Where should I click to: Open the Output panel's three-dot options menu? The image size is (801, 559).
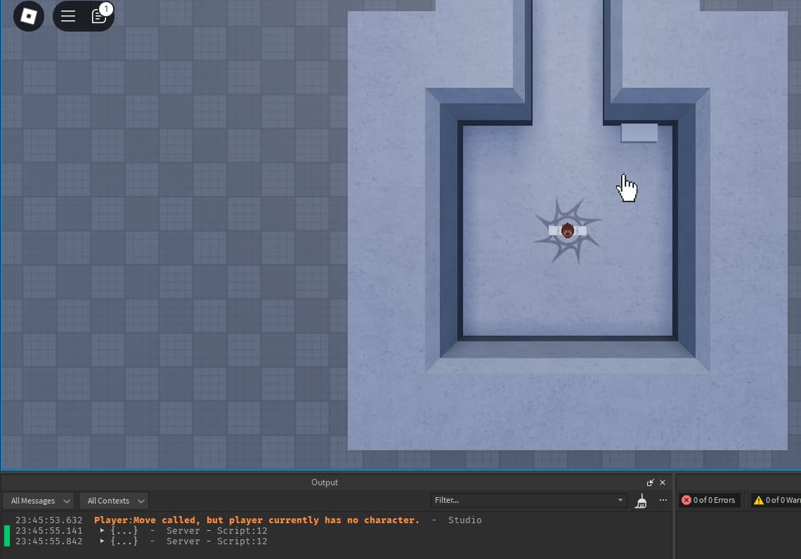(663, 500)
